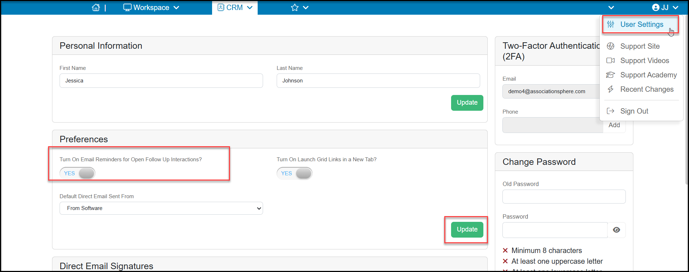Click Add next to the Phone field
The image size is (689, 272).
pyautogui.click(x=614, y=125)
